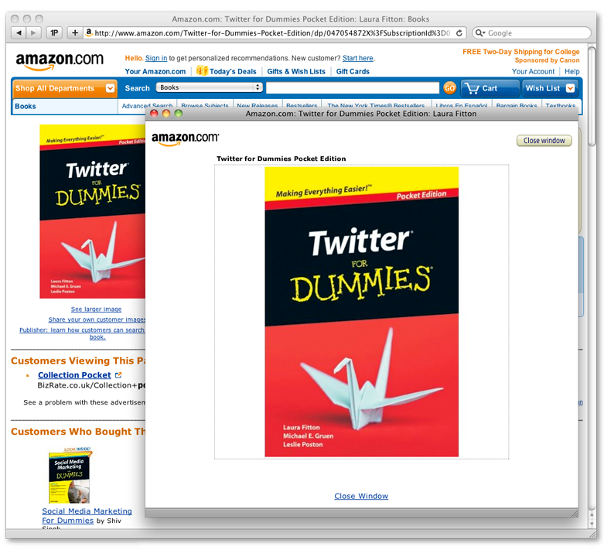Viewport: 604px width, 550px height.
Task: Open Gift Cards
Action: (x=353, y=71)
